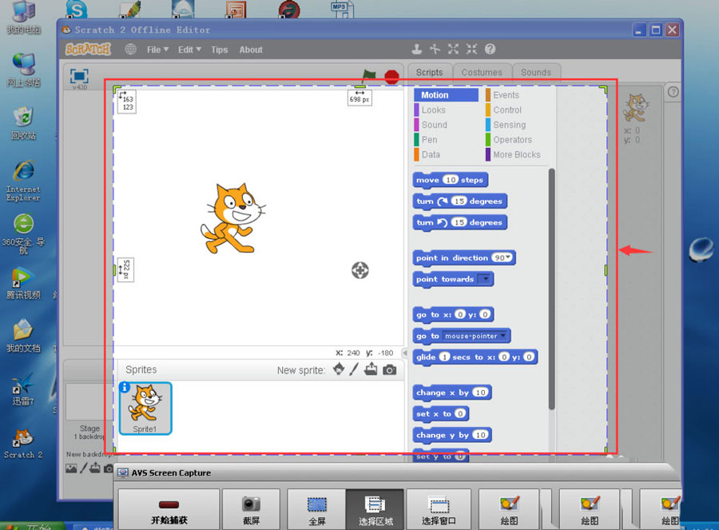The image size is (719, 530).
Task: Click the start capture button in AVS
Action: point(169,510)
